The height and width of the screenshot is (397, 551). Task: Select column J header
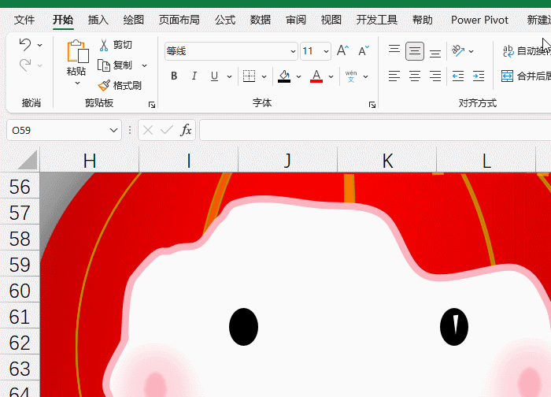(x=288, y=161)
